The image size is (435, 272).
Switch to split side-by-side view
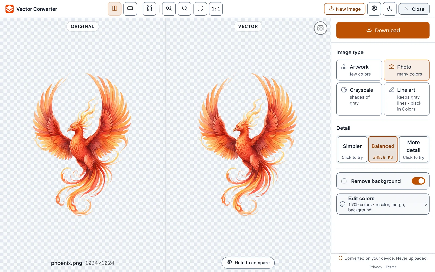point(114,9)
